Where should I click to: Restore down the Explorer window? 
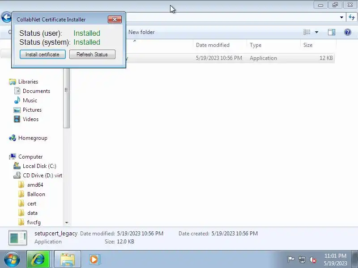click(x=335, y=5)
